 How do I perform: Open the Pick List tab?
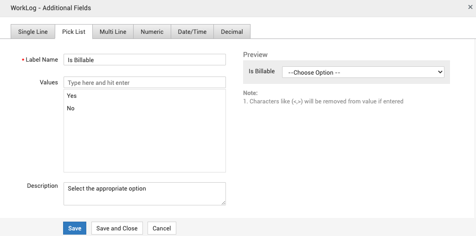click(x=74, y=32)
